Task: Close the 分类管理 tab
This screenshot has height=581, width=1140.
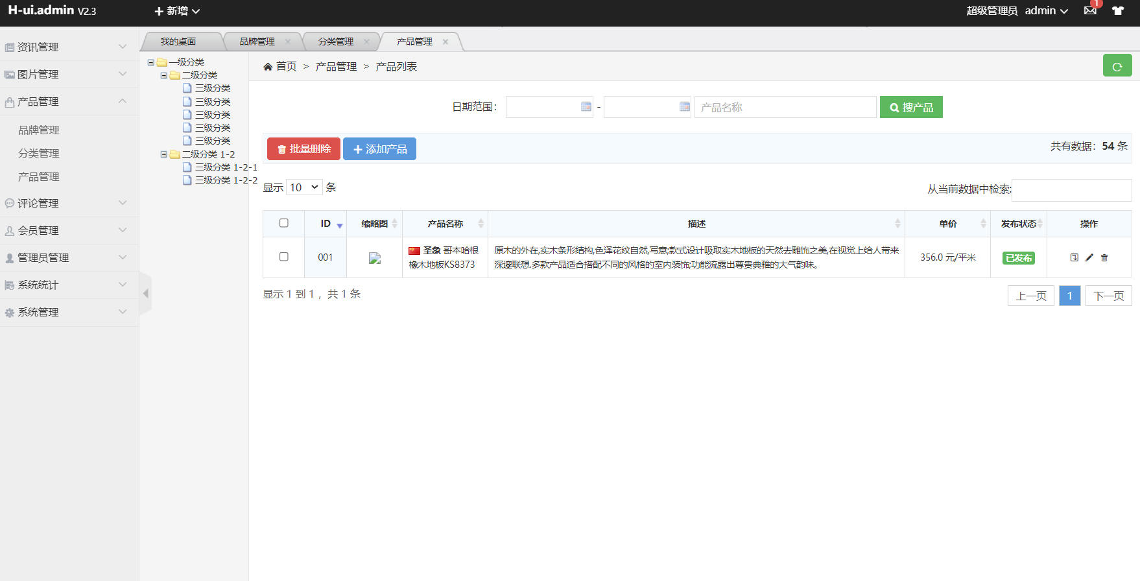Action: 366,41
